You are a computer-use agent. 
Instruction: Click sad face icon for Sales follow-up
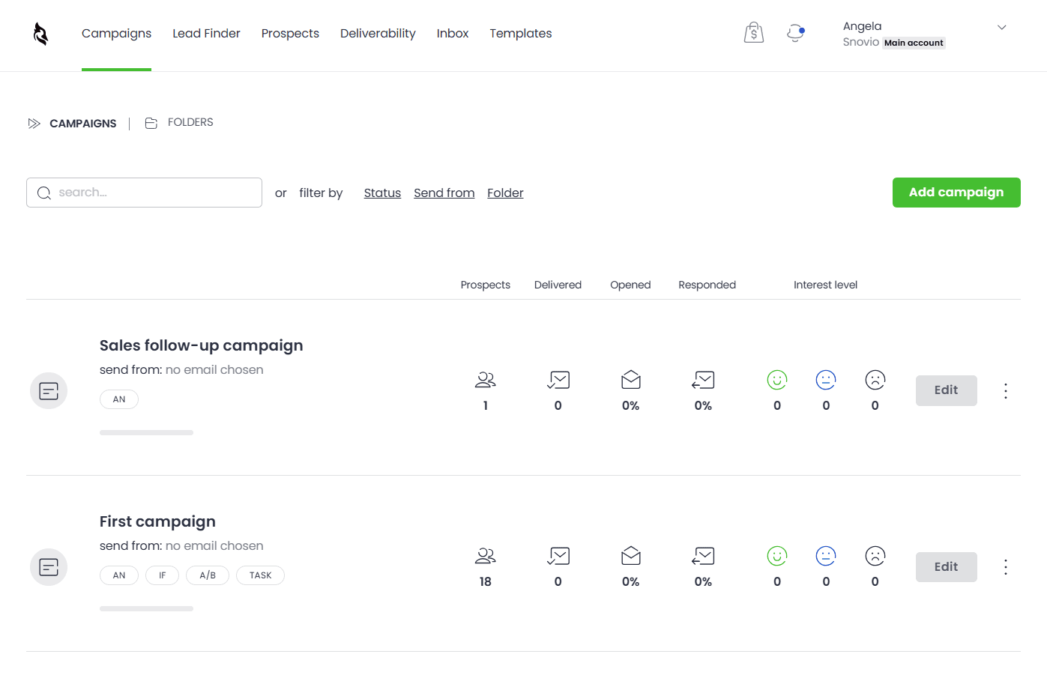coord(875,381)
